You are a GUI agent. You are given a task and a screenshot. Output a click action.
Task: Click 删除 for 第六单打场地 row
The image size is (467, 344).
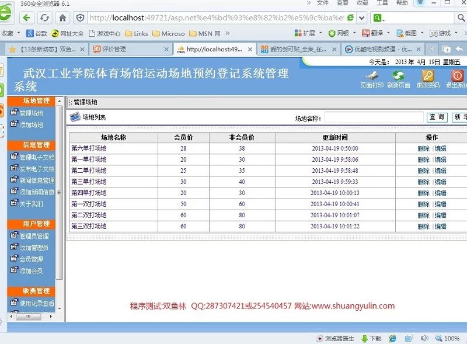[x=423, y=148]
